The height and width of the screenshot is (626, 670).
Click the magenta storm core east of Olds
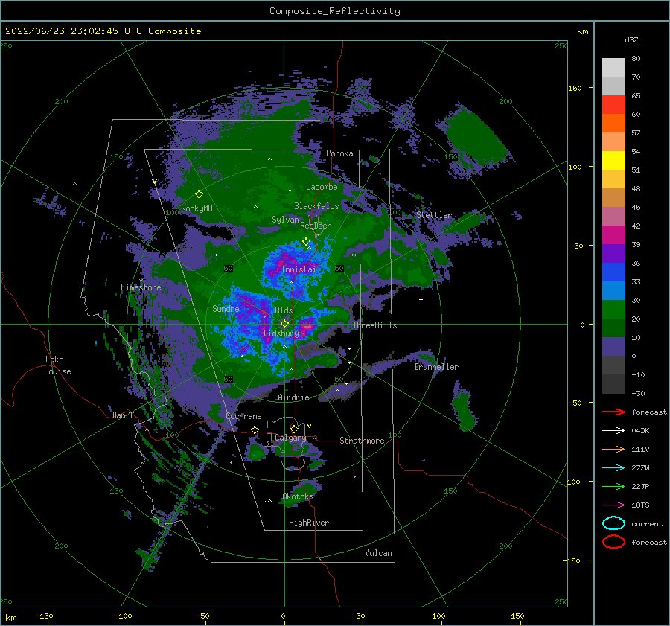coord(307,327)
